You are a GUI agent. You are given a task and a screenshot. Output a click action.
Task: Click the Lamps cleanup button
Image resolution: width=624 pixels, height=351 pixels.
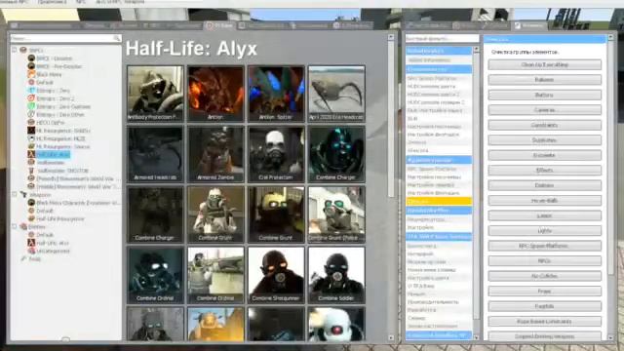(x=544, y=215)
